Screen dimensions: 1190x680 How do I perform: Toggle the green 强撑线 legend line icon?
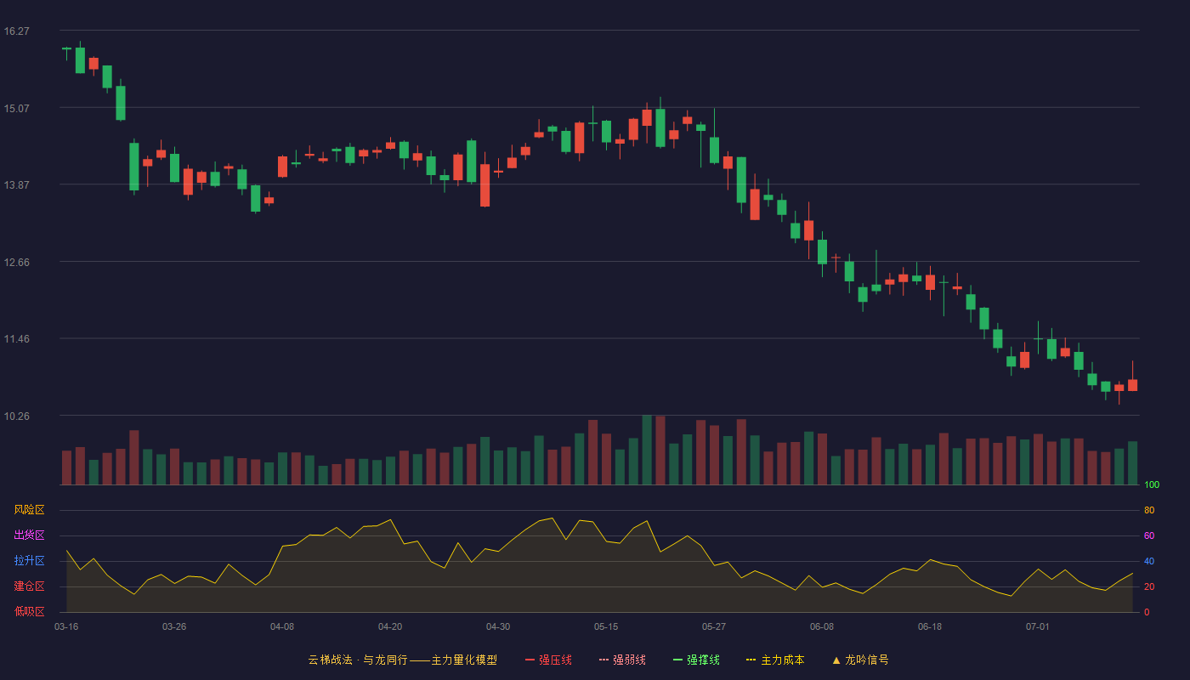pyautogui.click(x=677, y=660)
